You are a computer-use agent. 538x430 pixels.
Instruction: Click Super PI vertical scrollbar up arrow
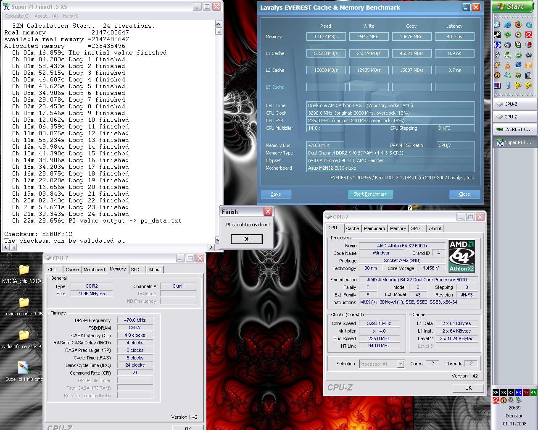(219, 24)
